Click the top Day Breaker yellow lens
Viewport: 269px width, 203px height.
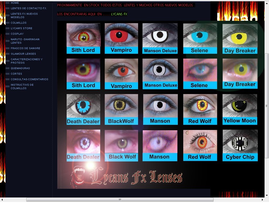(x=240, y=35)
